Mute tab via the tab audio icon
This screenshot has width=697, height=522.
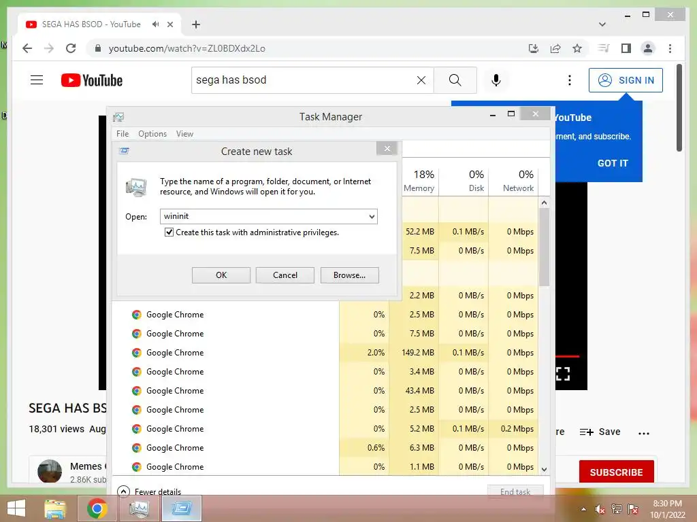155,24
